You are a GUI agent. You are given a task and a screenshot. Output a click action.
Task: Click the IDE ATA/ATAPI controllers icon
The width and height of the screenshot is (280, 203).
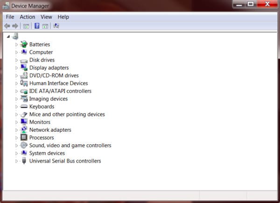click(24, 91)
